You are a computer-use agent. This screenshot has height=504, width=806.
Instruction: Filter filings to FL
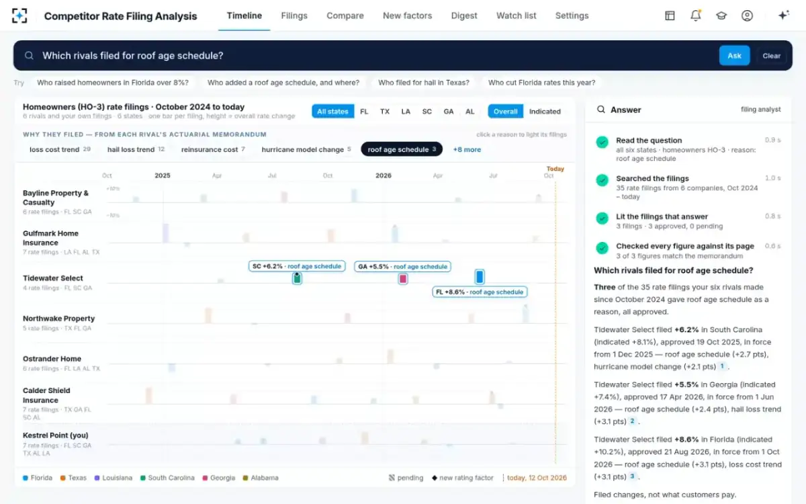(364, 112)
